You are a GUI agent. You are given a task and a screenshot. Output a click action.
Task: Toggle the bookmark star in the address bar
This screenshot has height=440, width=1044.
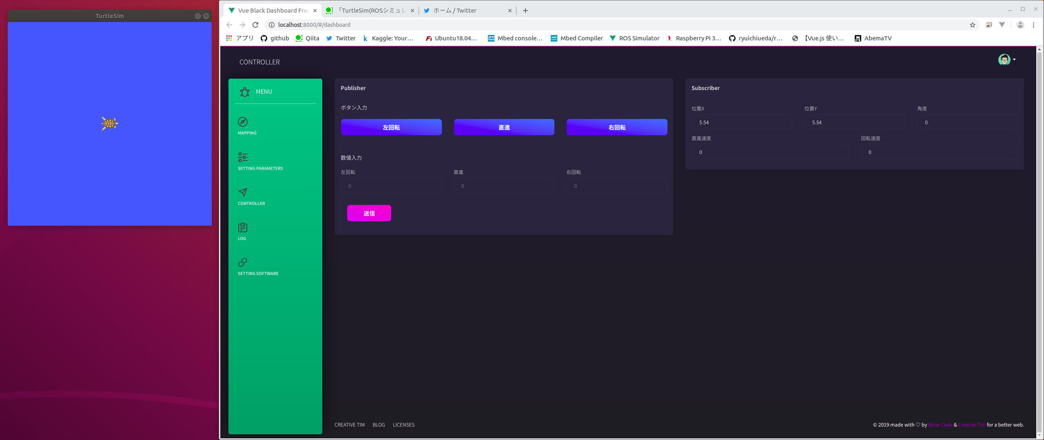pyautogui.click(x=973, y=25)
